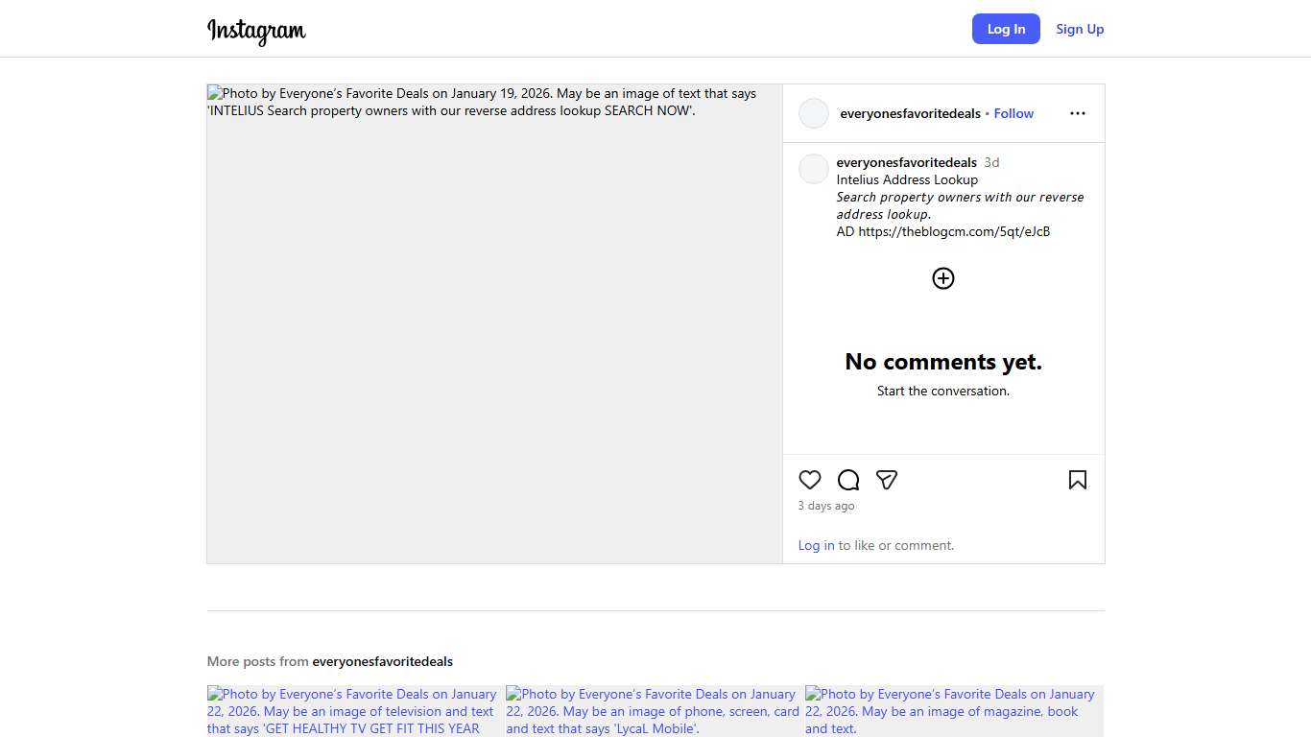1311x737 pixels.
Task: Click the 'Log in' link to comment
Action: [816, 545]
